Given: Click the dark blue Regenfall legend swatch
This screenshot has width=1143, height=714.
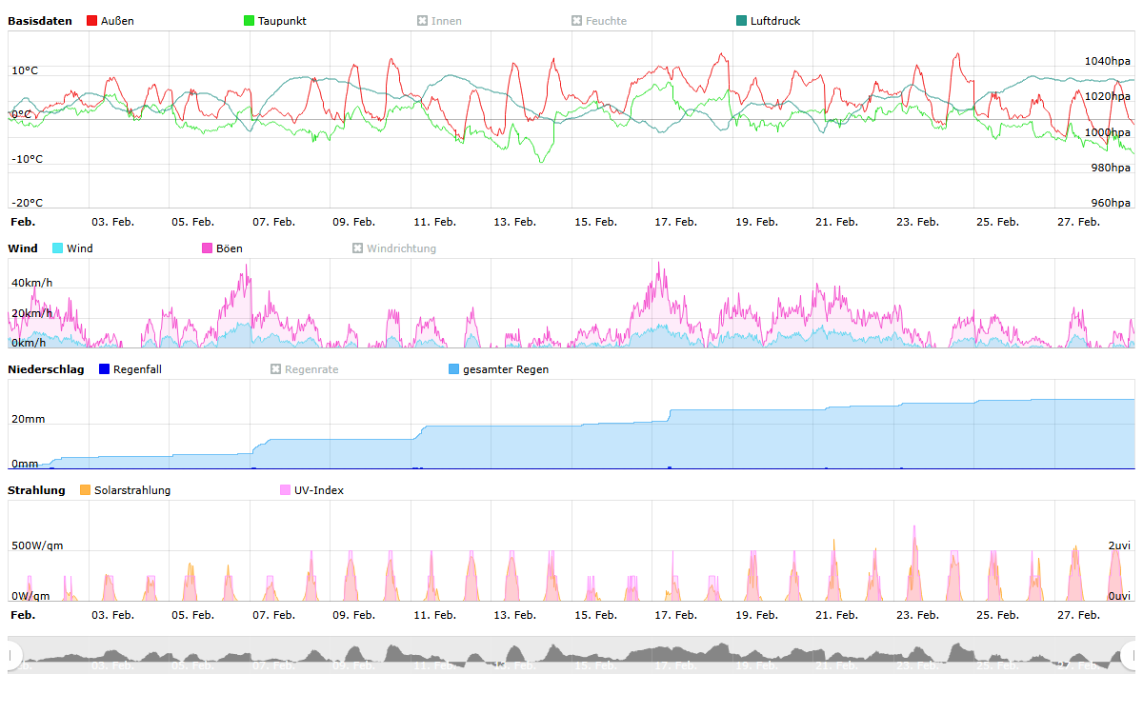Looking at the screenshot, I should [105, 369].
